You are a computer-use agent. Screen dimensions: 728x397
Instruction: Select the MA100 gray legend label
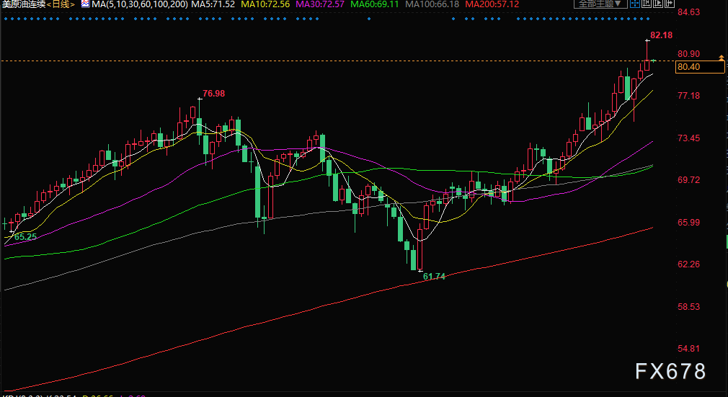tap(432, 4)
